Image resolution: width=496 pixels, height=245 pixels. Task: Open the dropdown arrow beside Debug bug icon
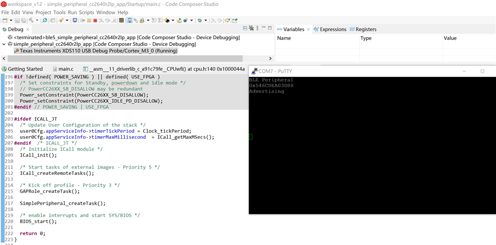tap(206, 21)
